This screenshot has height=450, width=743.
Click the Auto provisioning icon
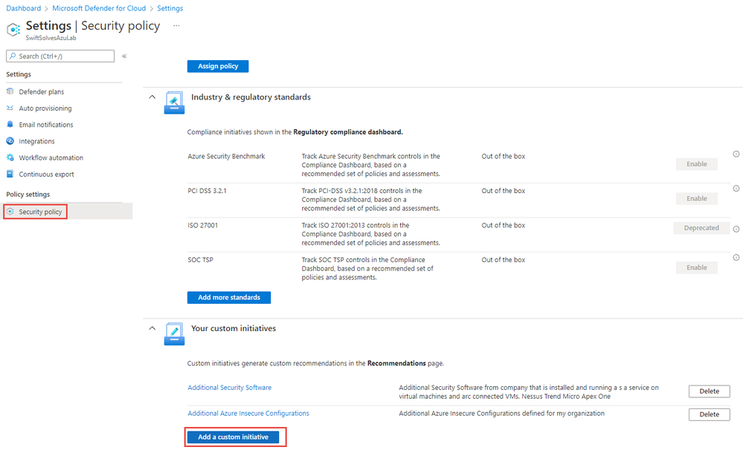click(10, 108)
